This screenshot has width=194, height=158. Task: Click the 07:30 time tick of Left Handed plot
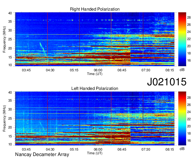pyautogui.click(x=146, y=149)
